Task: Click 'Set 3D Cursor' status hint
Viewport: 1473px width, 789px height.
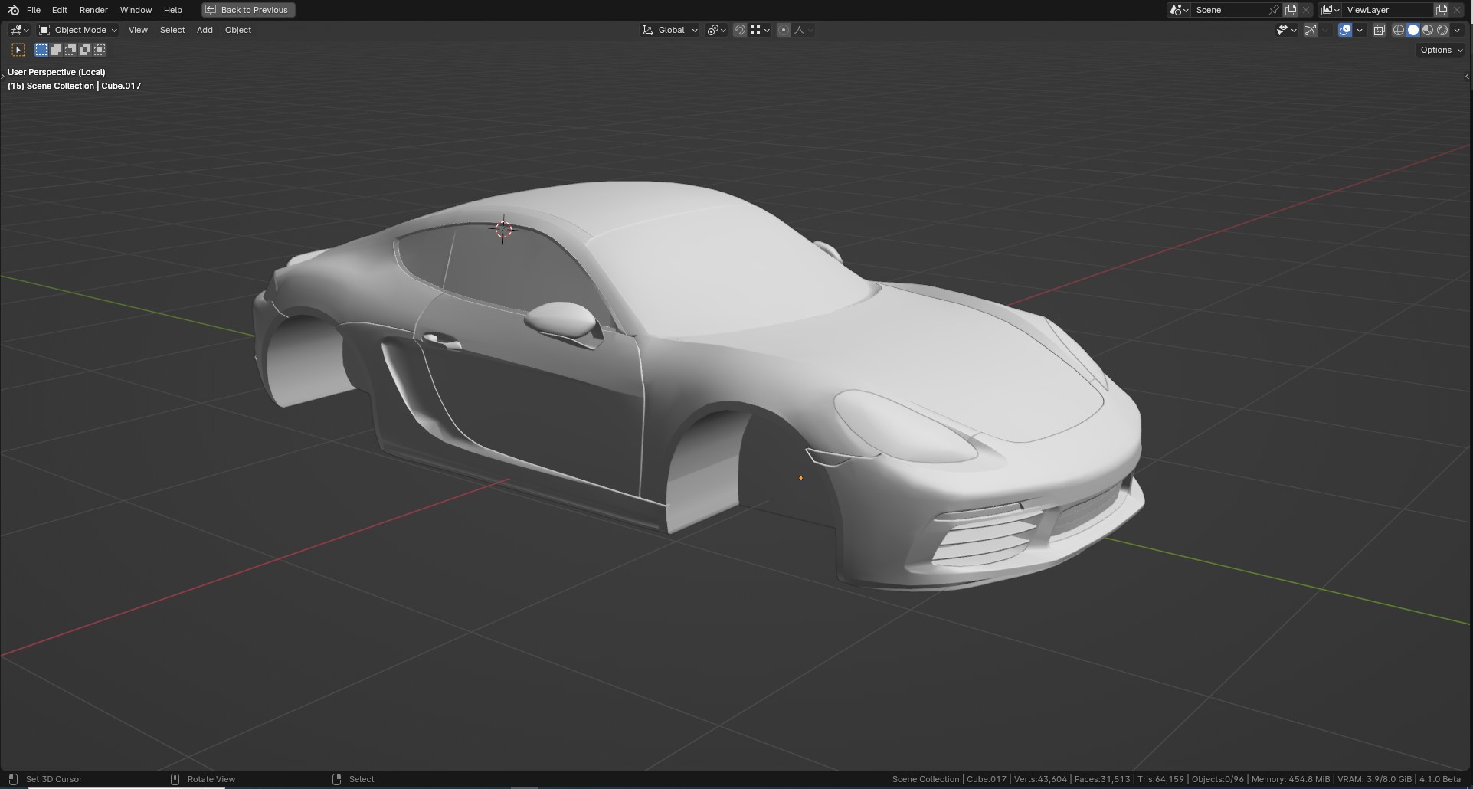Action: point(54,779)
